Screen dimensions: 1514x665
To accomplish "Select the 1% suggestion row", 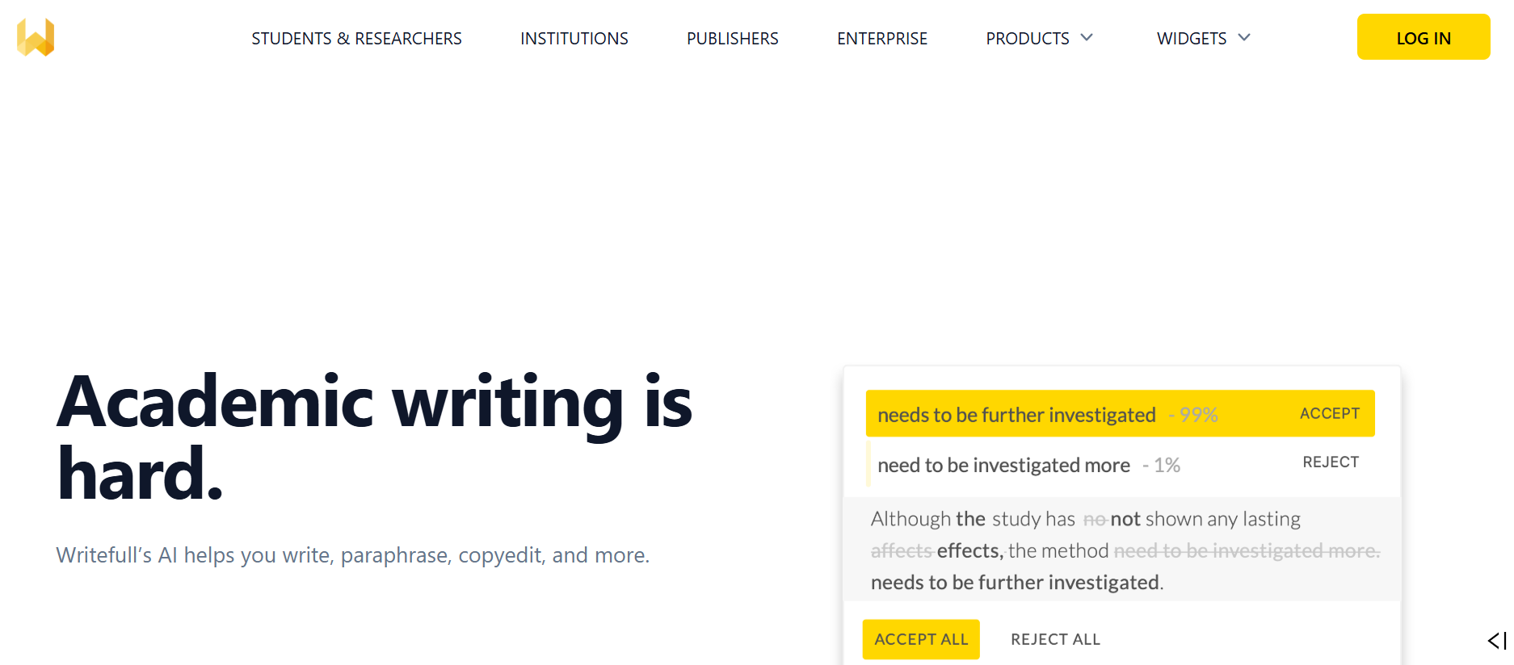I will pos(1120,465).
